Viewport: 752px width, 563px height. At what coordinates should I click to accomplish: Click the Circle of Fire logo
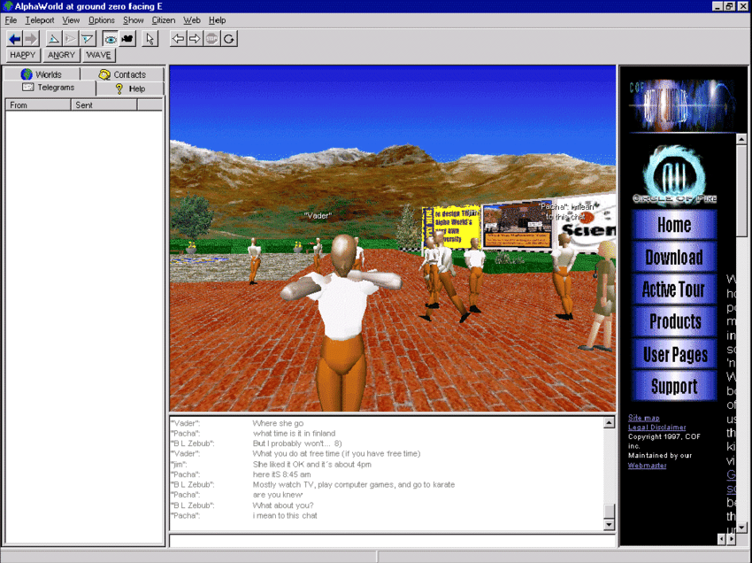(675, 174)
